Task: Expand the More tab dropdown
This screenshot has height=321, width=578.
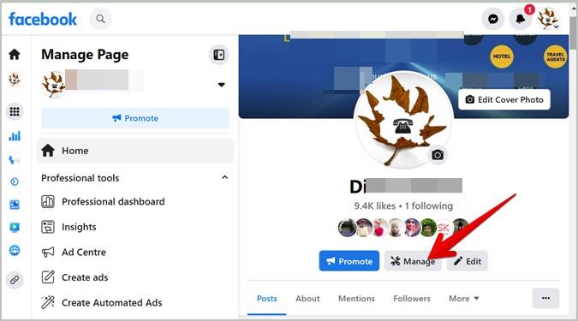Action: 464,299
